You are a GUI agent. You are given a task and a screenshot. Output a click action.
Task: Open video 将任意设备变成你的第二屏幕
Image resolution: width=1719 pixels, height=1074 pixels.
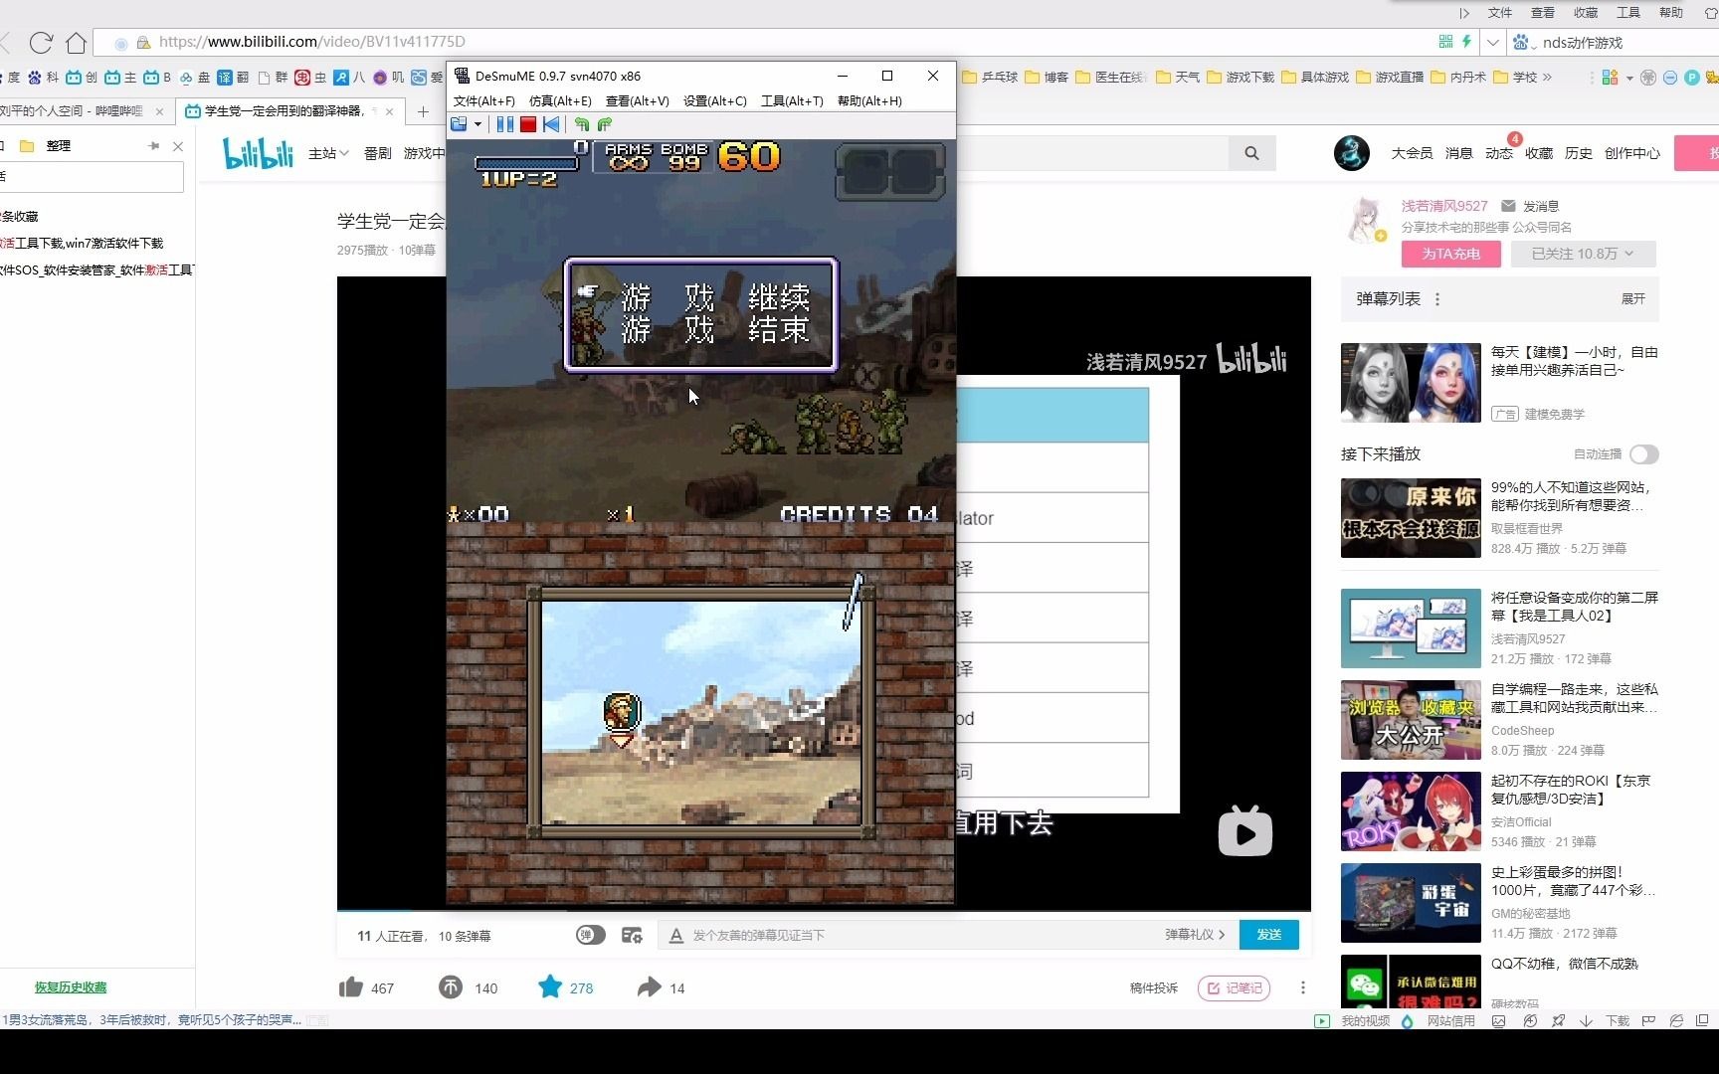pos(1574,607)
